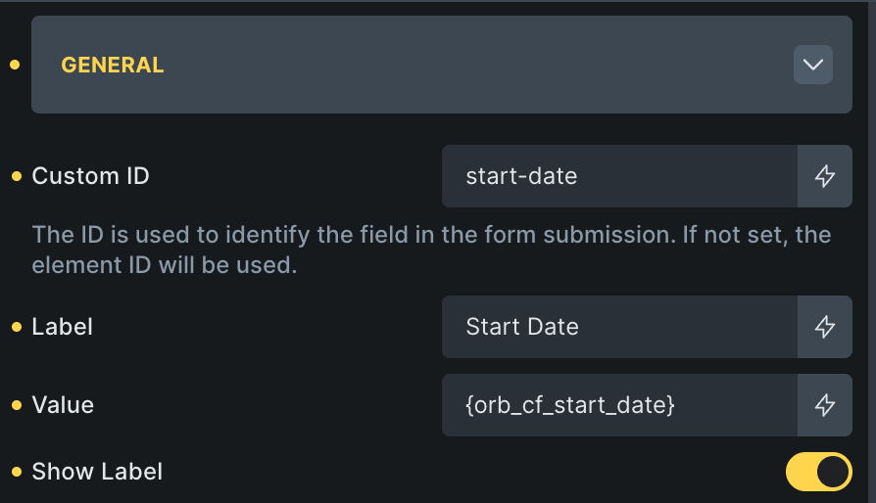Focus the Custom ID field containing start-date

pos(619,176)
